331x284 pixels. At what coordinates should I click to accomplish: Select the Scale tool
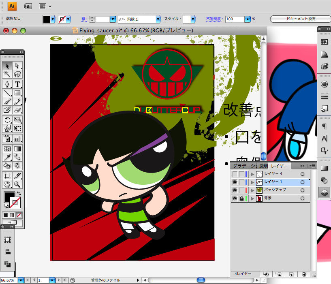(x=17, y=120)
